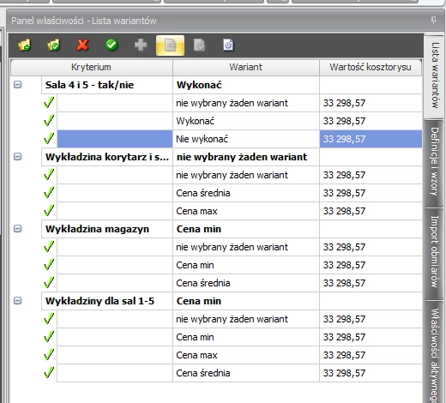Click the yellow folder with green plus icon
Viewport: 446px width, 403px height.
tap(25, 45)
